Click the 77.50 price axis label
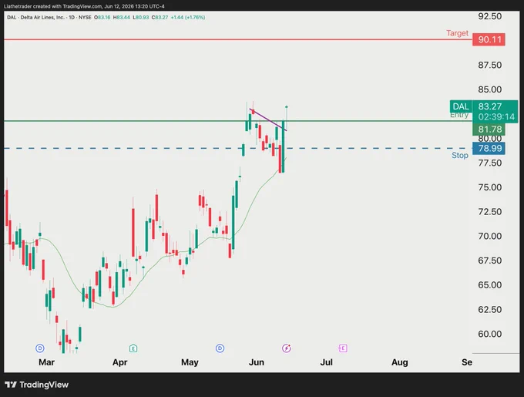Image resolution: width=524 pixels, height=397 pixels. tap(489, 163)
